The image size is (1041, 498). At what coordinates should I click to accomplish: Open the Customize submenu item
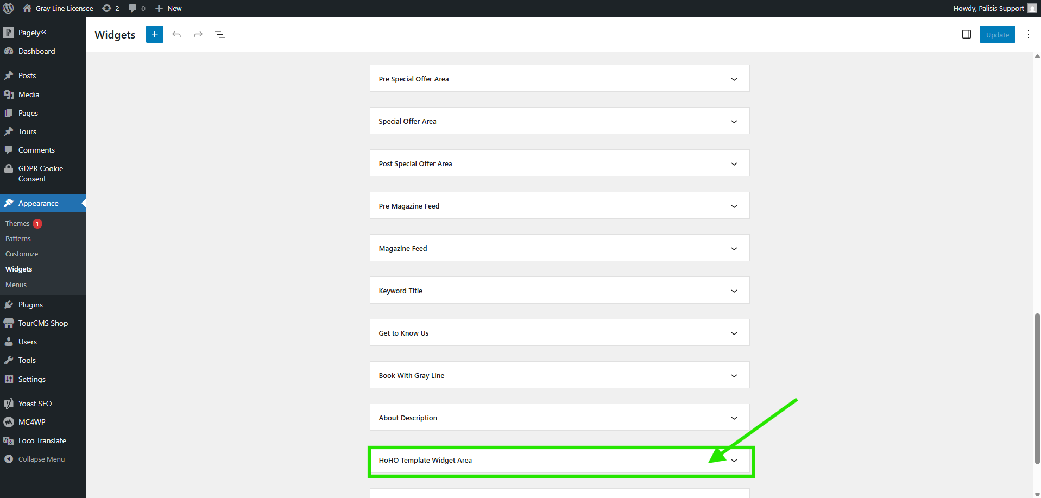[x=22, y=254]
